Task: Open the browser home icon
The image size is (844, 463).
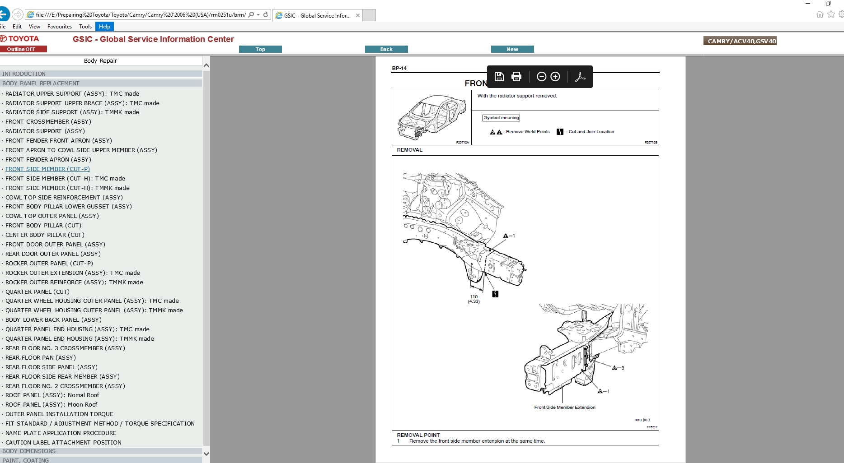Action: 820,14
